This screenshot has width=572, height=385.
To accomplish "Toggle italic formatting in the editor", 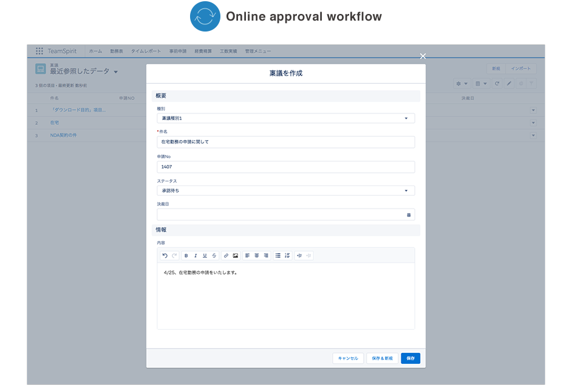I will click(196, 256).
